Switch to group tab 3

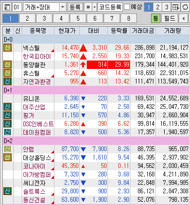pyautogui.click(x=44, y=18)
